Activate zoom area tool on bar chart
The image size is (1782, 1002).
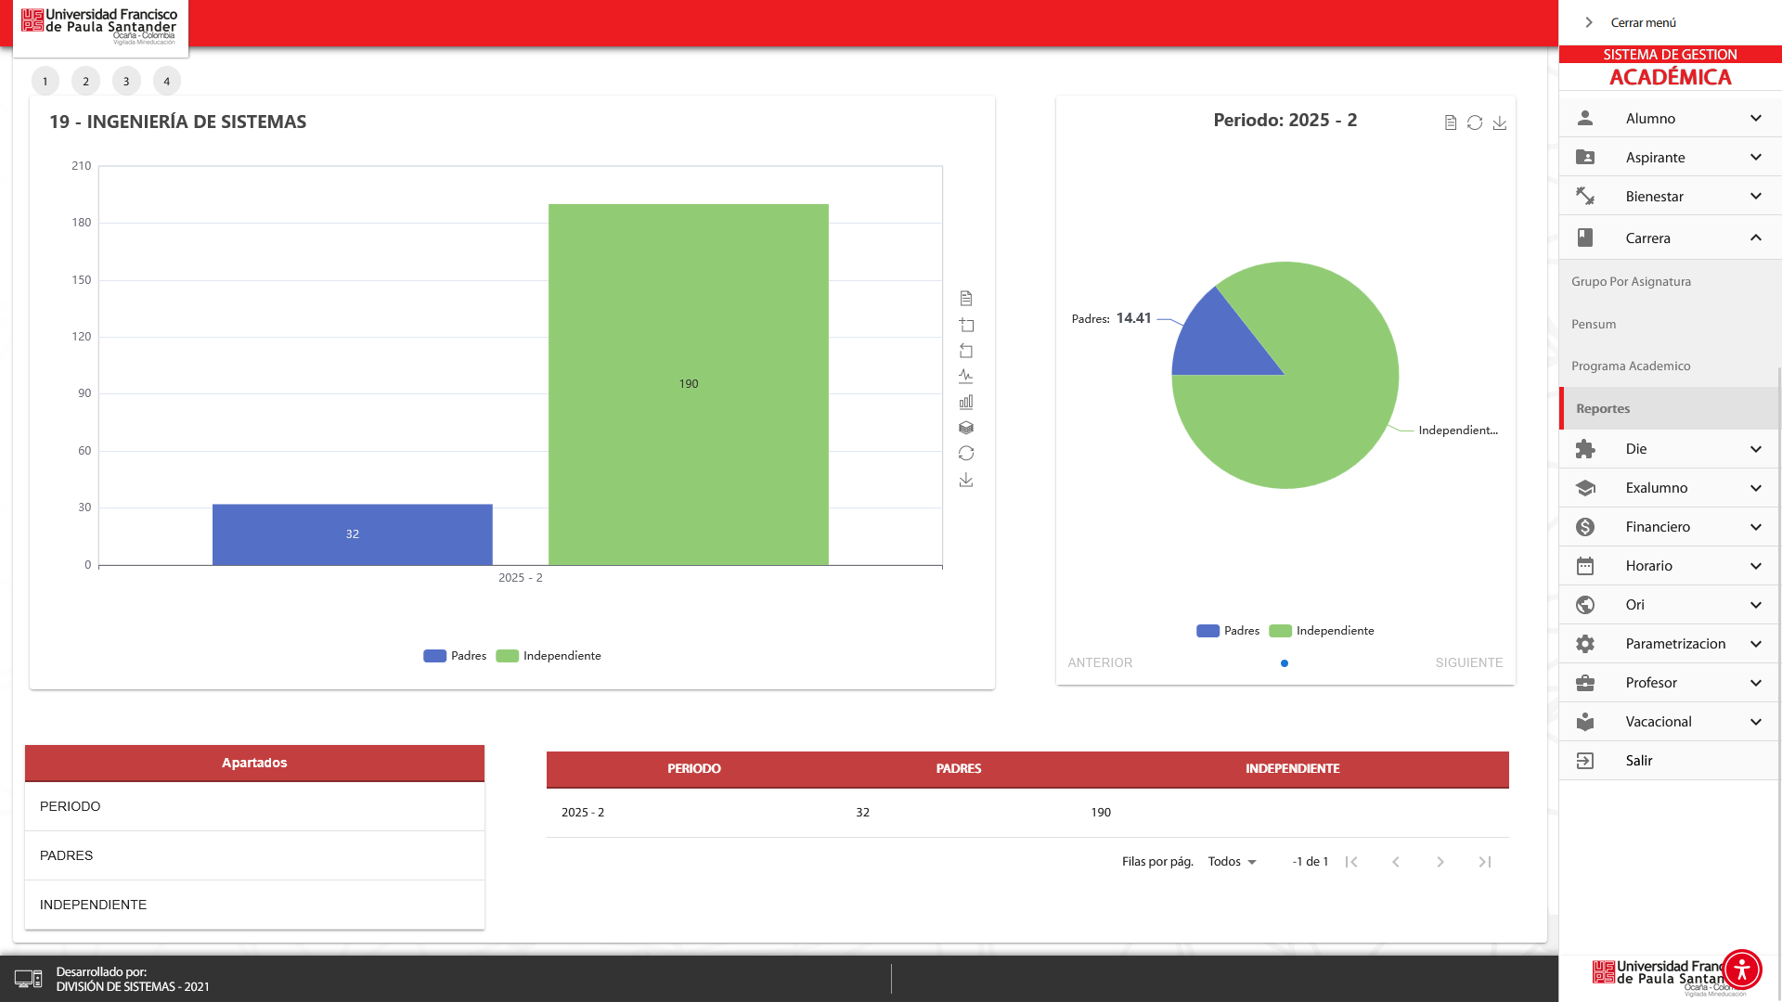966,325
